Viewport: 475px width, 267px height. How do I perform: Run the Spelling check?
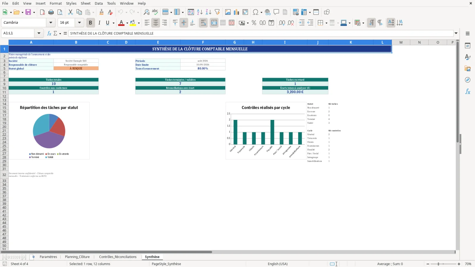(155, 12)
